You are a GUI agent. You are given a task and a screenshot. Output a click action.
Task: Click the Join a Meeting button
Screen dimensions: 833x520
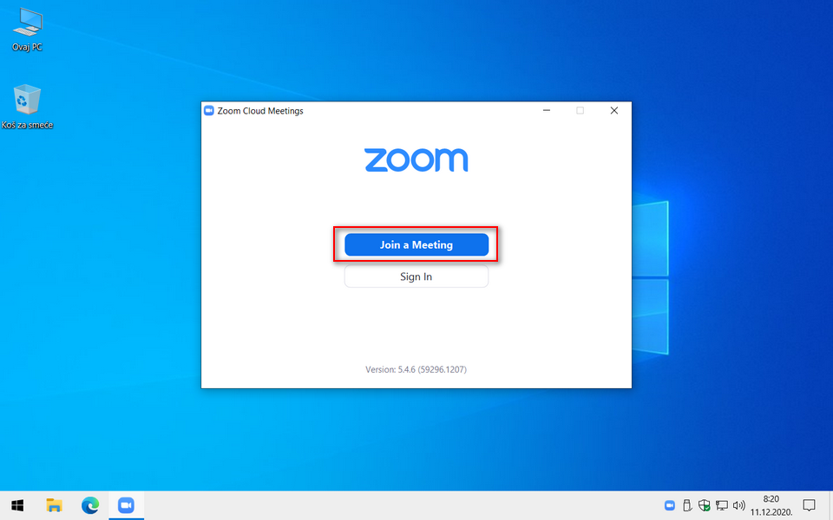416,244
